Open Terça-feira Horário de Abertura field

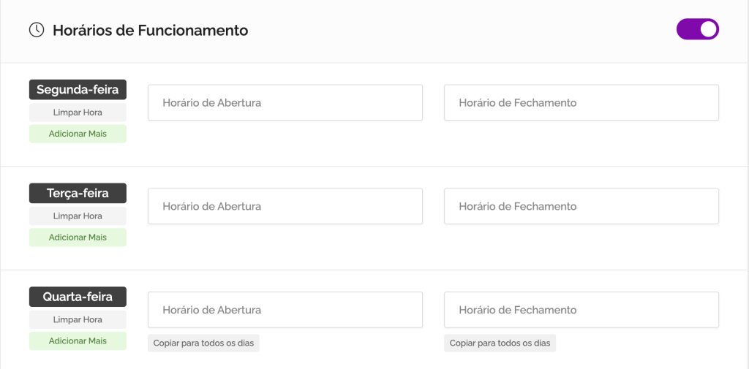click(x=285, y=206)
